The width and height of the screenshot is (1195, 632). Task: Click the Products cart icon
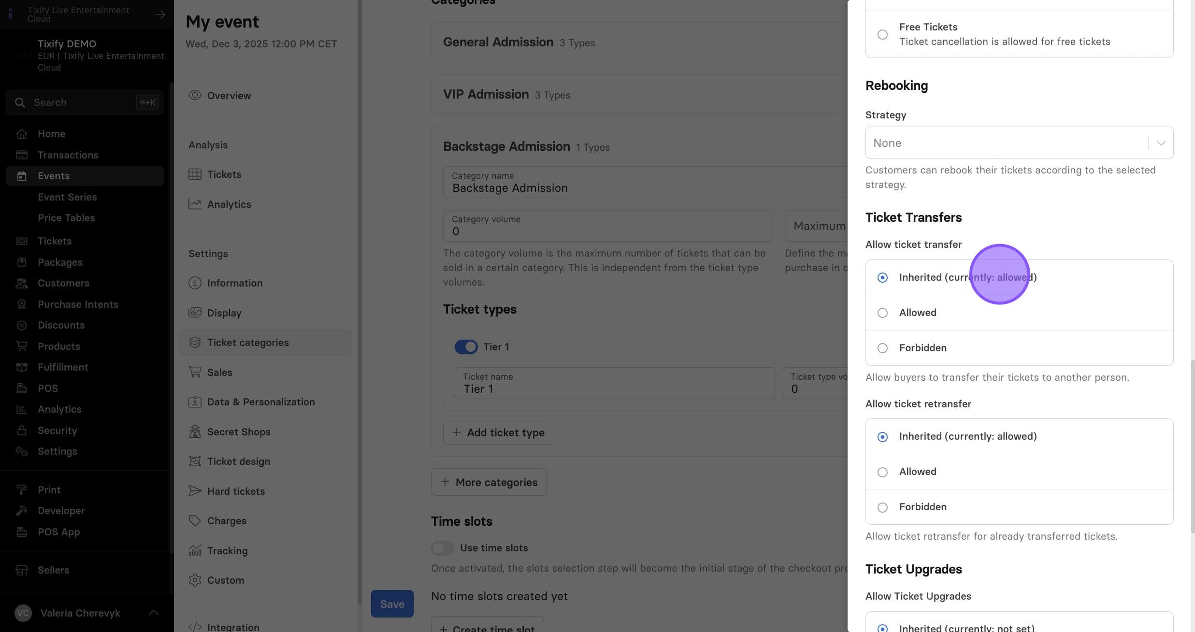click(x=22, y=346)
